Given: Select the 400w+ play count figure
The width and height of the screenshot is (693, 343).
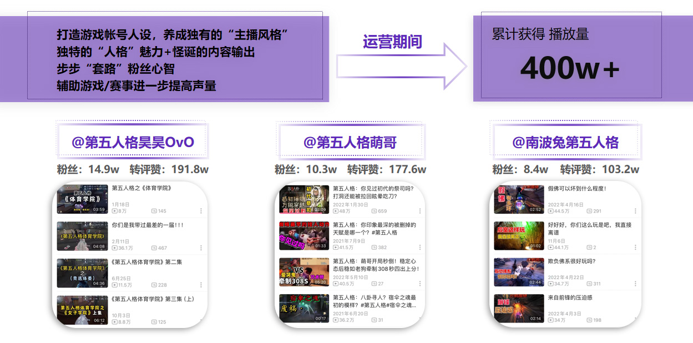Looking at the screenshot, I should (569, 69).
